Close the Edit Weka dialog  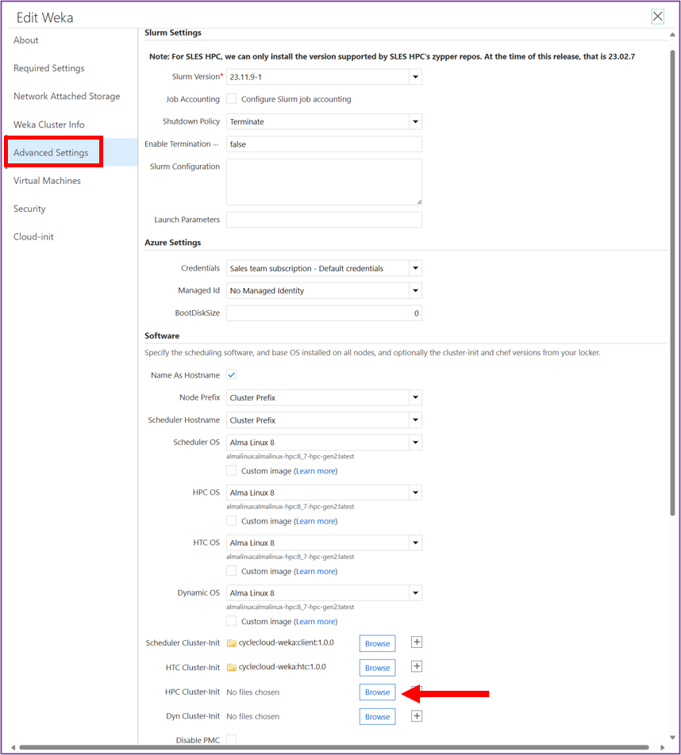[x=657, y=17]
